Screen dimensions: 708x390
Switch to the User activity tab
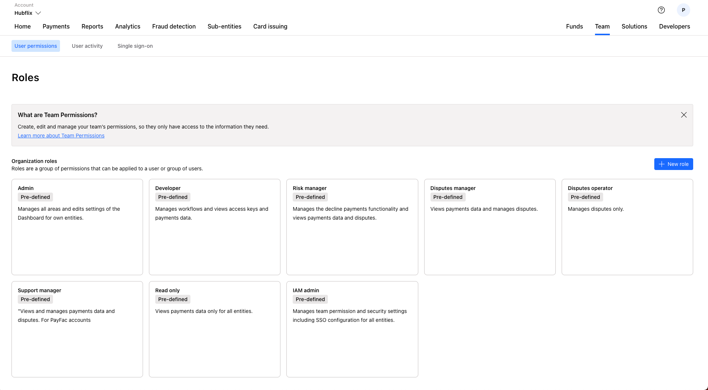[87, 46]
